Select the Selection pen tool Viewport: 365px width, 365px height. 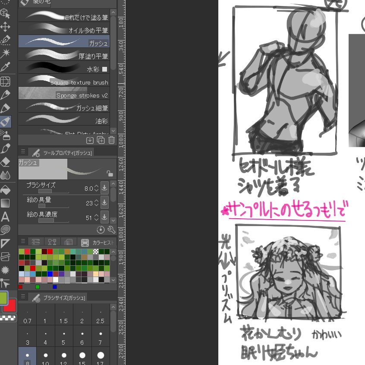click(5, 40)
